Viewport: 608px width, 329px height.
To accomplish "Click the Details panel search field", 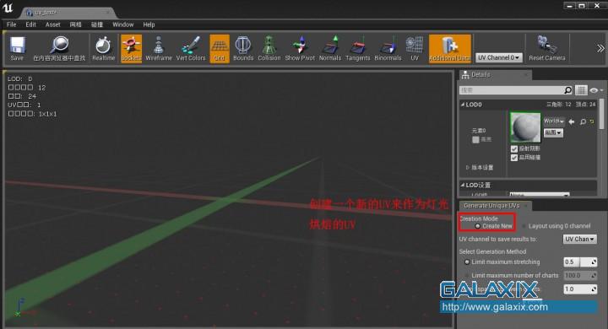I will click(x=511, y=90).
